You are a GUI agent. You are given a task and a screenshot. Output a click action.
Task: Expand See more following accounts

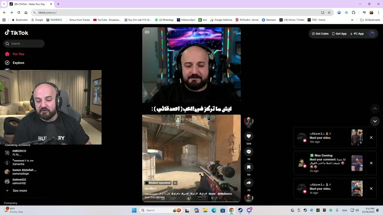point(20,191)
